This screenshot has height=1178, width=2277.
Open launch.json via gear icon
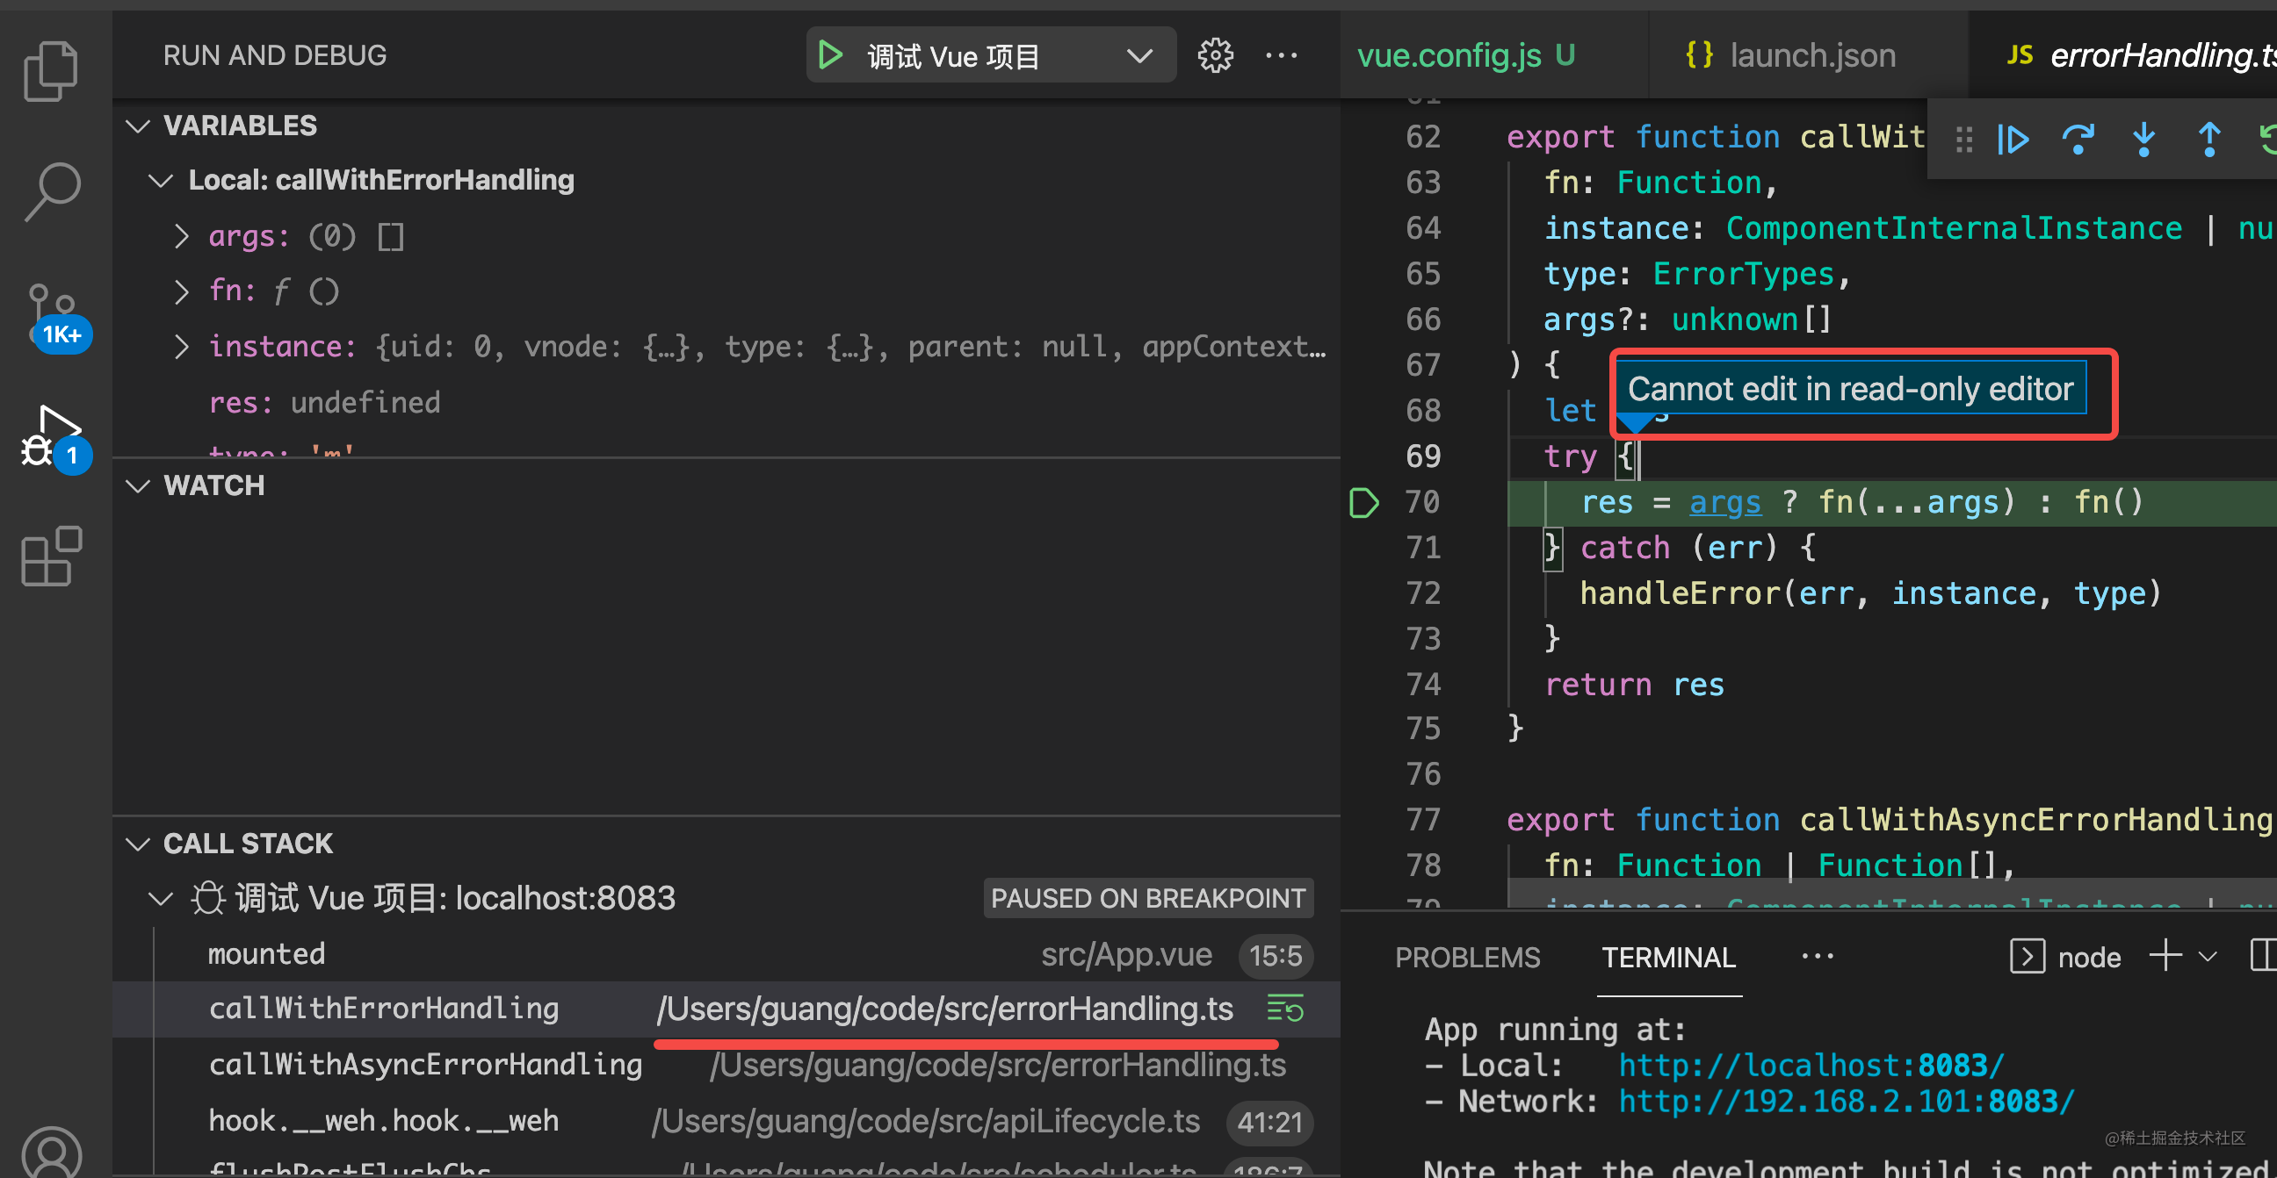point(1215,55)
